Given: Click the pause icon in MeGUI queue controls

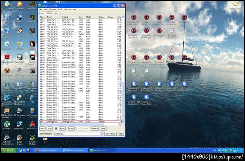Looking at the screenshot, I should pyautogui.click(x=56, y=128).
